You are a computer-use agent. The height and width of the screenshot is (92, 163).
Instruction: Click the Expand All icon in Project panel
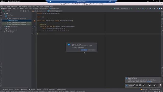point(23,11)
